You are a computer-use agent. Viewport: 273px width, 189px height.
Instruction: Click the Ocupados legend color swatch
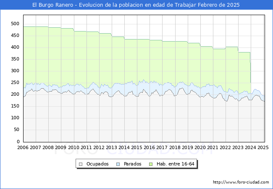(x=81, y=164)
